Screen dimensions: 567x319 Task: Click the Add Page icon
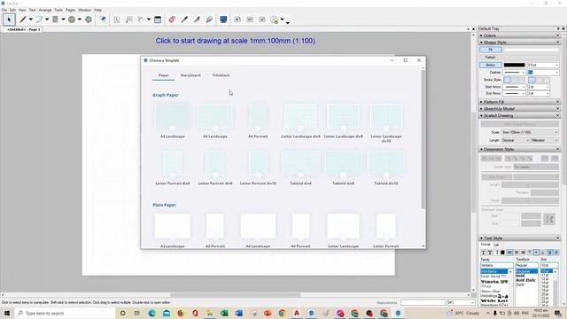(x=237, y=19)
